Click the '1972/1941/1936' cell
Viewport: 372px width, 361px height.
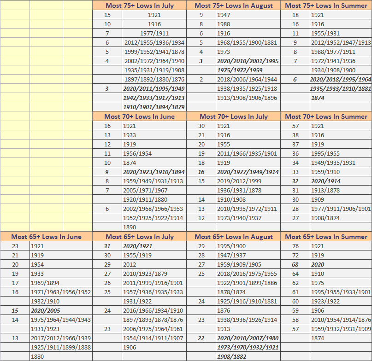pyautogui.click(x=341, y=61)
